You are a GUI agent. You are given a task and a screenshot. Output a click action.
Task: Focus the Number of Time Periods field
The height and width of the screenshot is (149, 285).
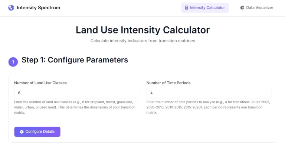click(209, 93)
